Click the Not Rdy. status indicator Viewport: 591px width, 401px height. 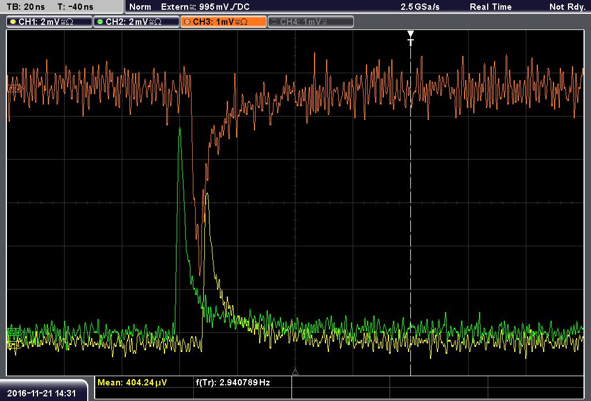[567, 7]
